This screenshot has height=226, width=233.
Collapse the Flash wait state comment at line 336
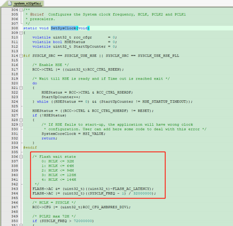pyautogui.click(x=21, y=157)
